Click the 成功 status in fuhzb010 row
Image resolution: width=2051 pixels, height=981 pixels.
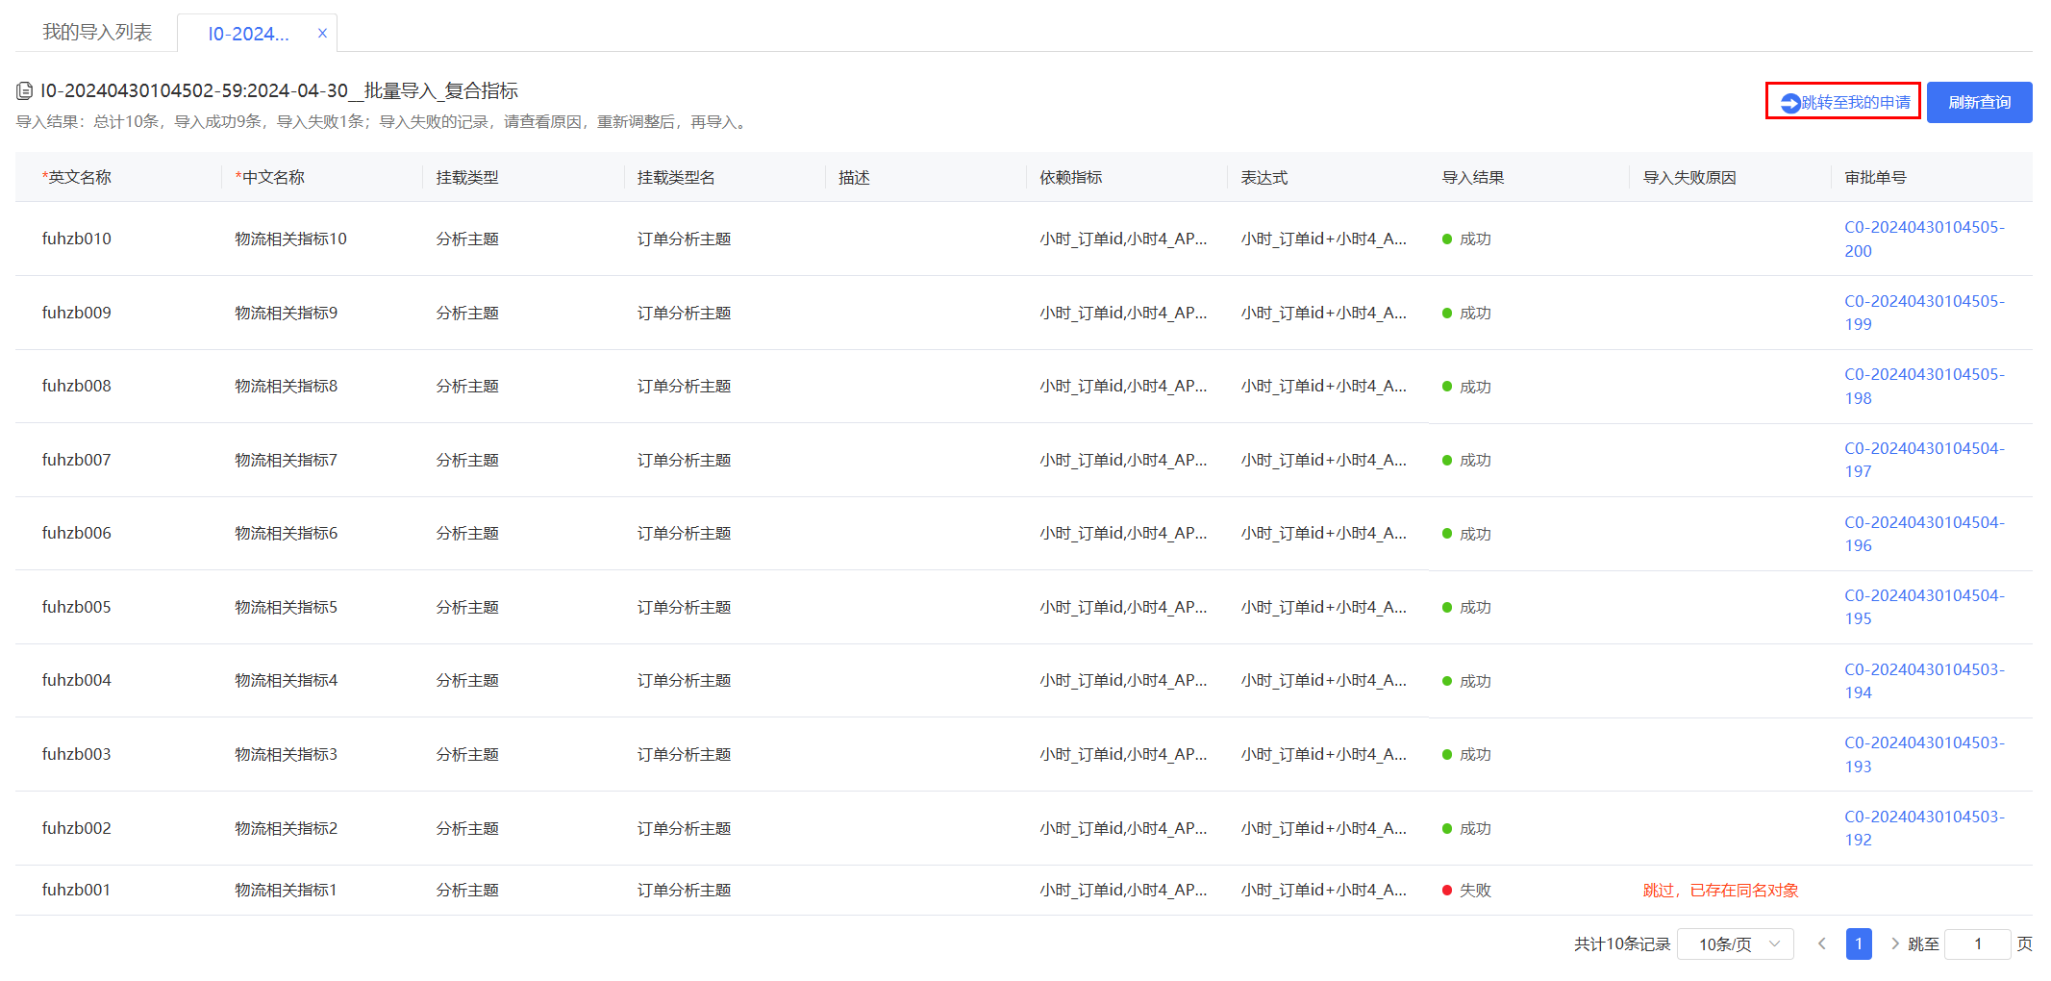(1466, 239)
